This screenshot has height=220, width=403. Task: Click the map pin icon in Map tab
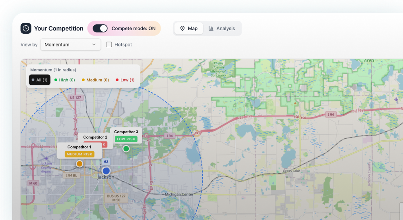pos(182,29)
